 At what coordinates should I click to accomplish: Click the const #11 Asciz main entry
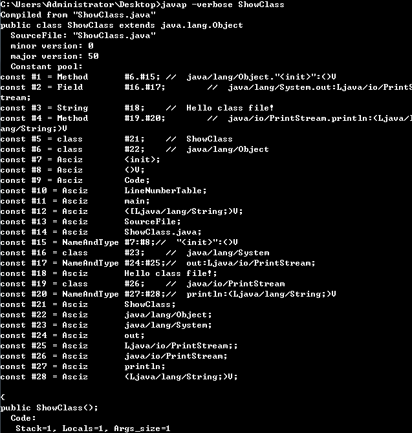(x=44, y=201)
